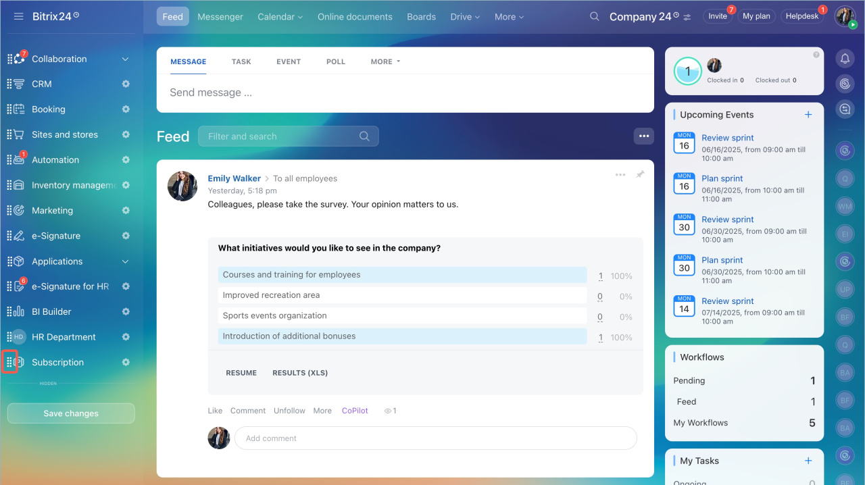Switch to the TASK tab
This screenshot has width=865, height=485.
[x=241, y=61]
